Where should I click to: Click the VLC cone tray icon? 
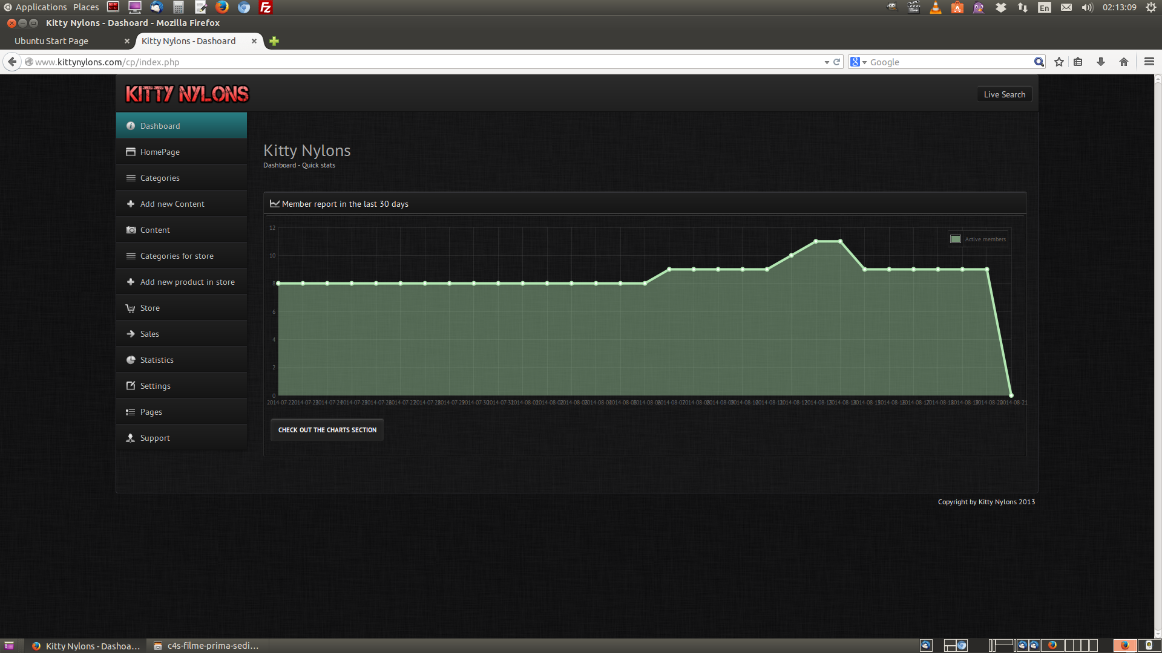coord(936,7)
